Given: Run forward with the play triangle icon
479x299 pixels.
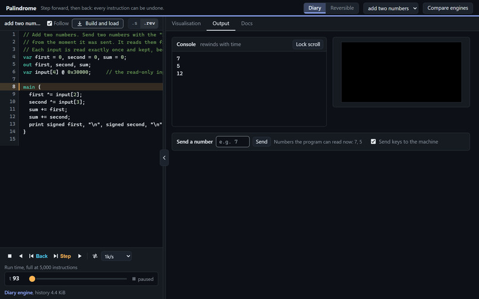Looking at the screenshot, I should (x=80, y=256).
